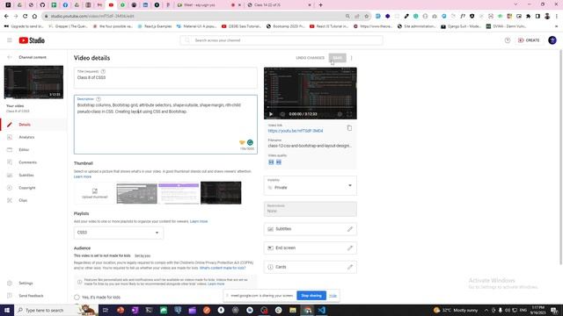Open the hamburger navigation menu in Studio
The width and height of the screenshot is (563, 316).
click(x=10, y=40)
